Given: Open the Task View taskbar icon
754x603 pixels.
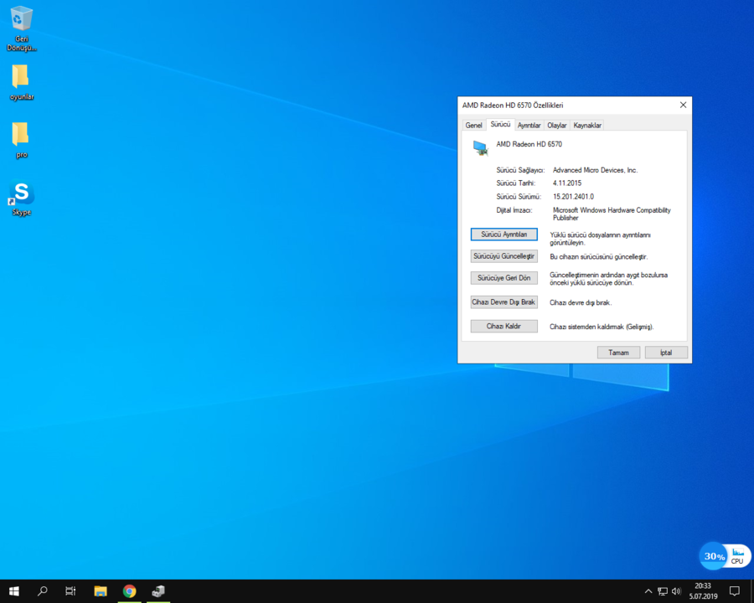Looking at the screenshot, I should (x=70, y=591).
